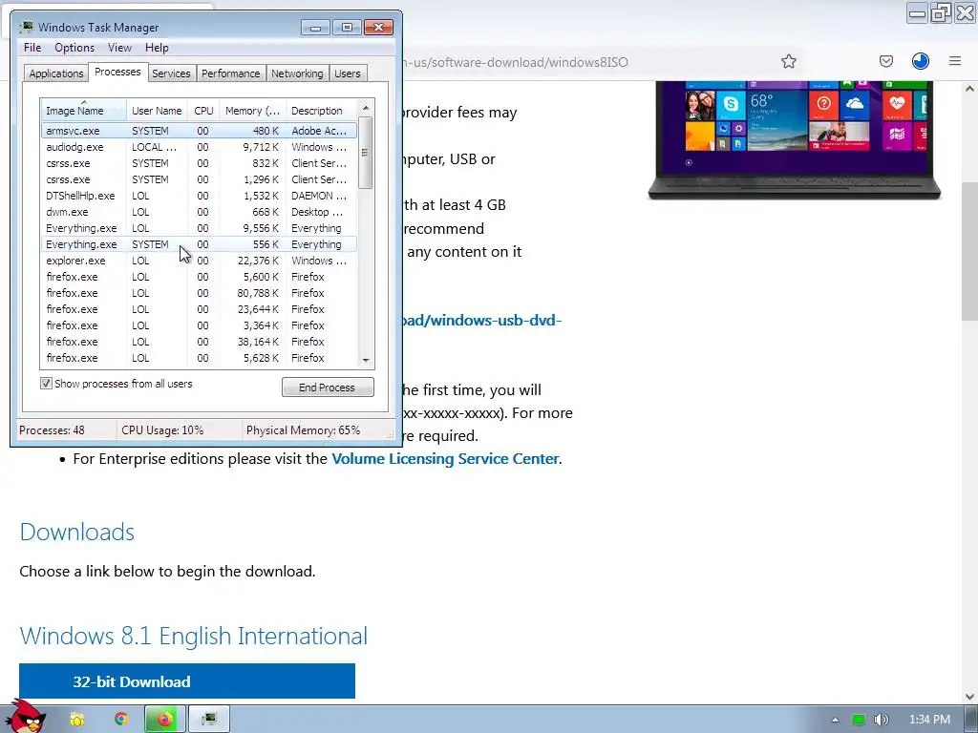Open the Help menu in Task Manager
The height and width of the screenshot is (733, 978).
157,48
